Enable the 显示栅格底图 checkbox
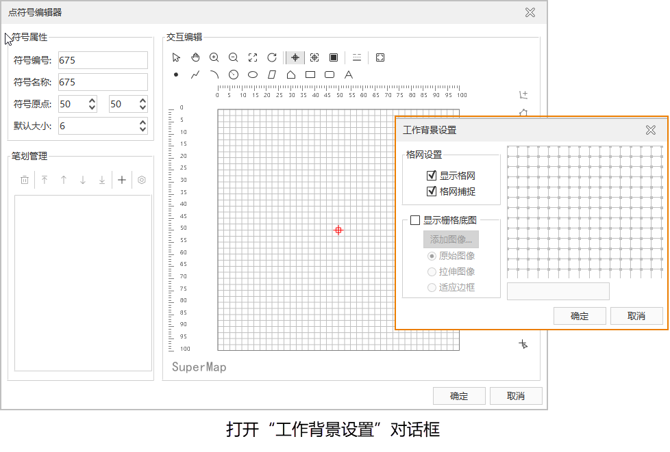Image resolution: width=670 pixels, height=452 pixels. coord(415,220)
